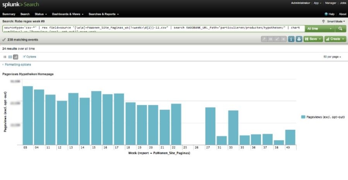Switch to events list view

5,57
